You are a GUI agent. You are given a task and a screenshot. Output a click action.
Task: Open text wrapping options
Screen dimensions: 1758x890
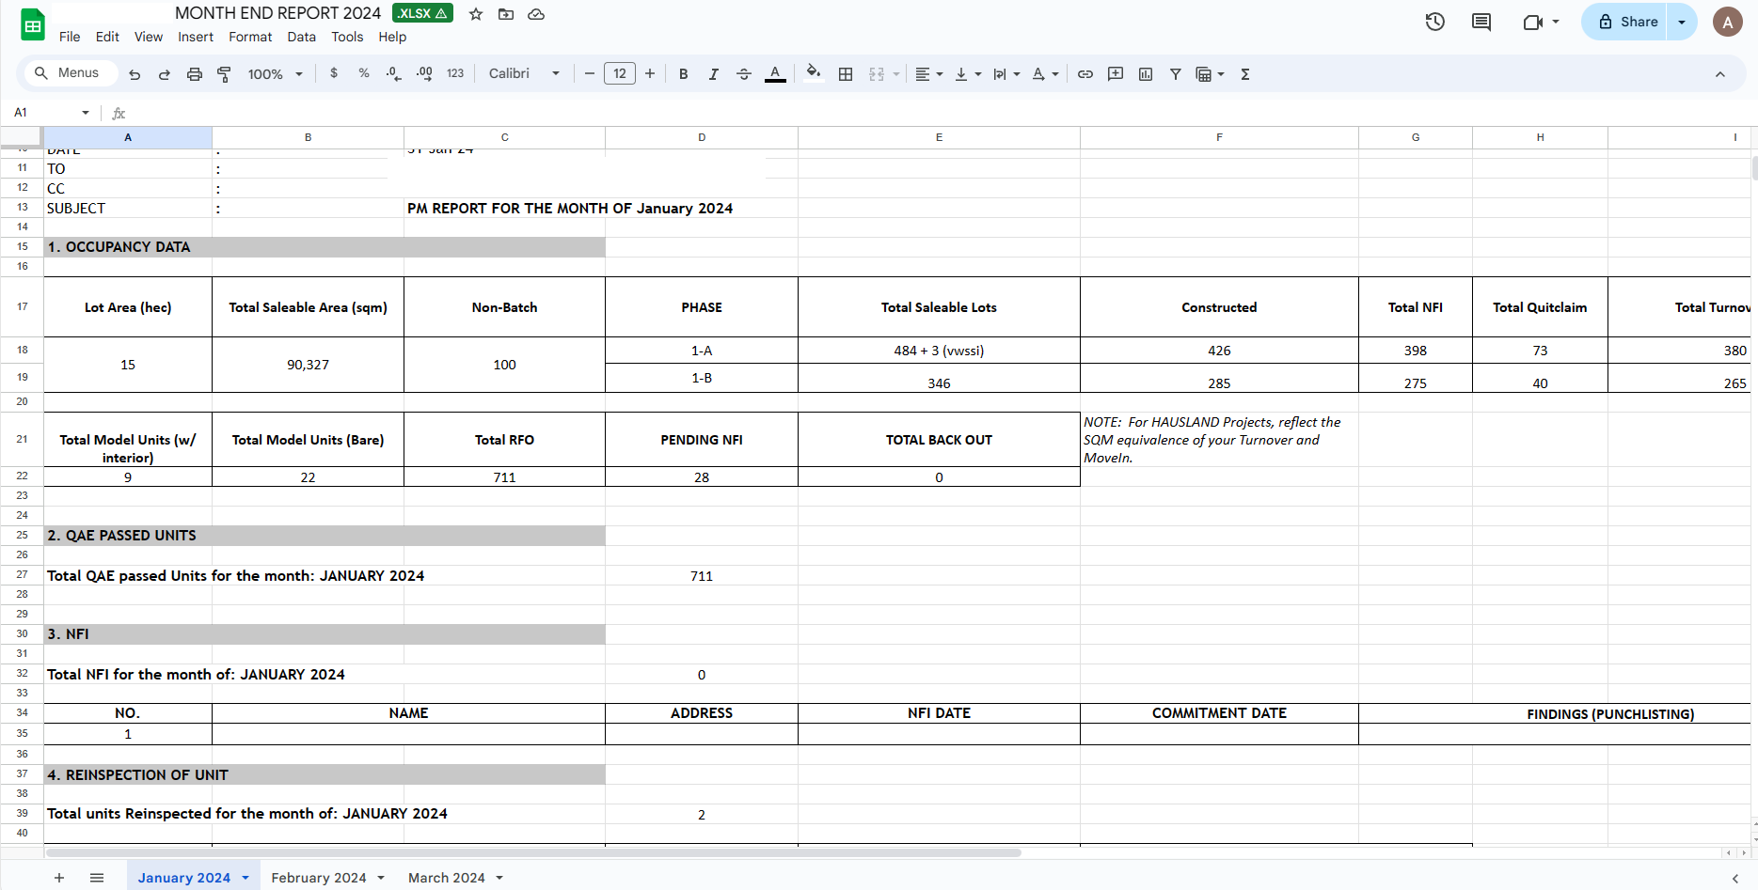tap(1006, 74)
